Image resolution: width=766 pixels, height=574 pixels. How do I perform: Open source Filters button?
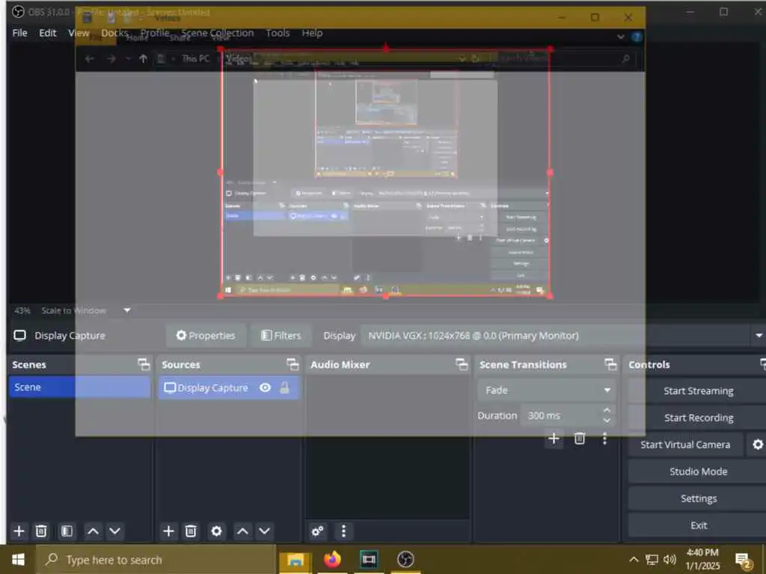[x=281, y=336]
